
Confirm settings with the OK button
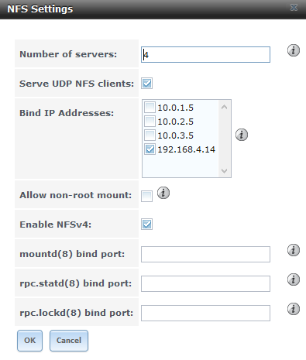pos(29,341)
